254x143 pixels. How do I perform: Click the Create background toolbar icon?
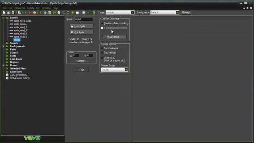pos(50,12)
